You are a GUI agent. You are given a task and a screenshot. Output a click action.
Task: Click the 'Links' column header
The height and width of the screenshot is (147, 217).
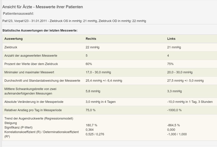[171, 39]
